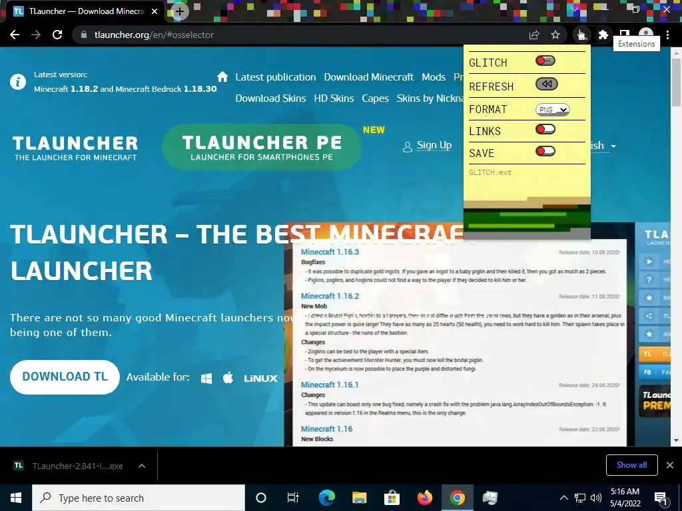The height and width of the screenshot is (511, 682).
Task: Click the user icon beside Sign Up
Action: click(408, 147)
